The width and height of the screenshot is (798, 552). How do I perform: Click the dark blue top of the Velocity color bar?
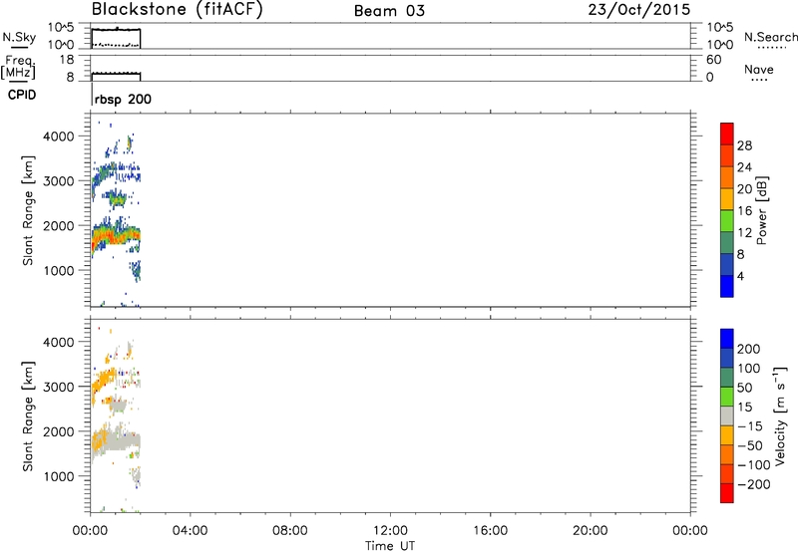(727, 339)
